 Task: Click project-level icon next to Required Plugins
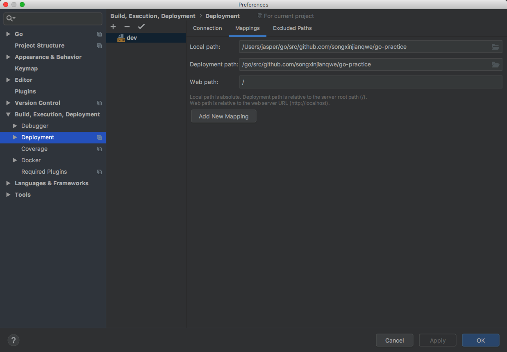pos(99,172)
